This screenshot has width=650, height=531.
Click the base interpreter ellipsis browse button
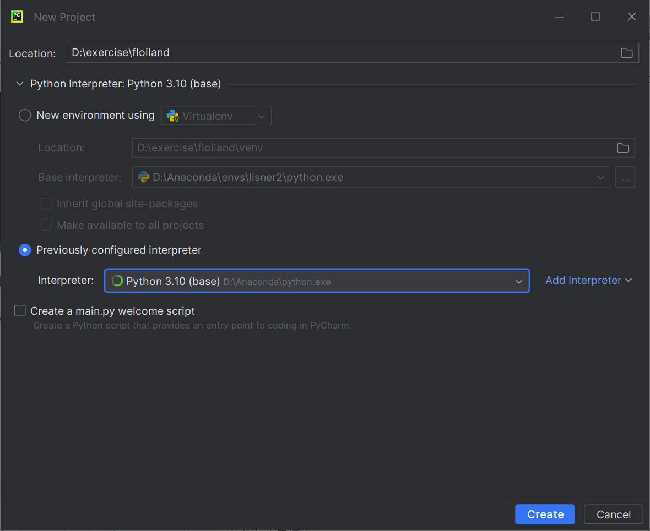coord(625,177)
